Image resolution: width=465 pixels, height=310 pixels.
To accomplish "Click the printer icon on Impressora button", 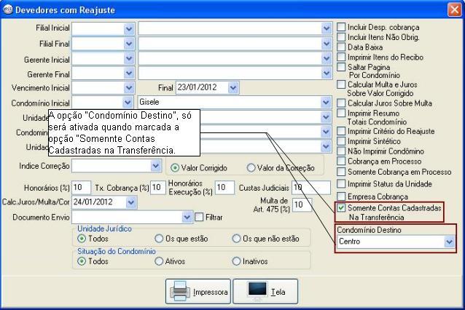I will pyautogui.click(x=180, y=291).
